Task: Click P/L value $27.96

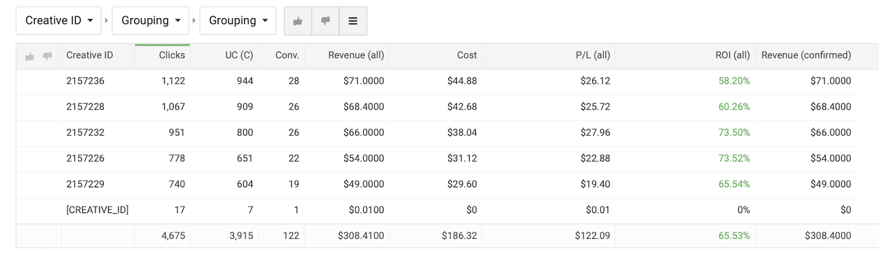Action: [595, 133]
